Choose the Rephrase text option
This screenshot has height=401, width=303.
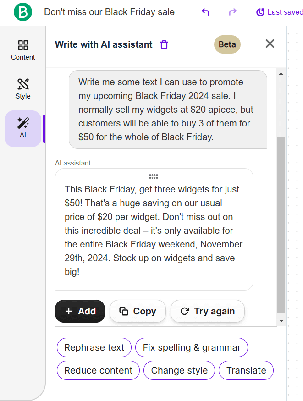(94, 347)
